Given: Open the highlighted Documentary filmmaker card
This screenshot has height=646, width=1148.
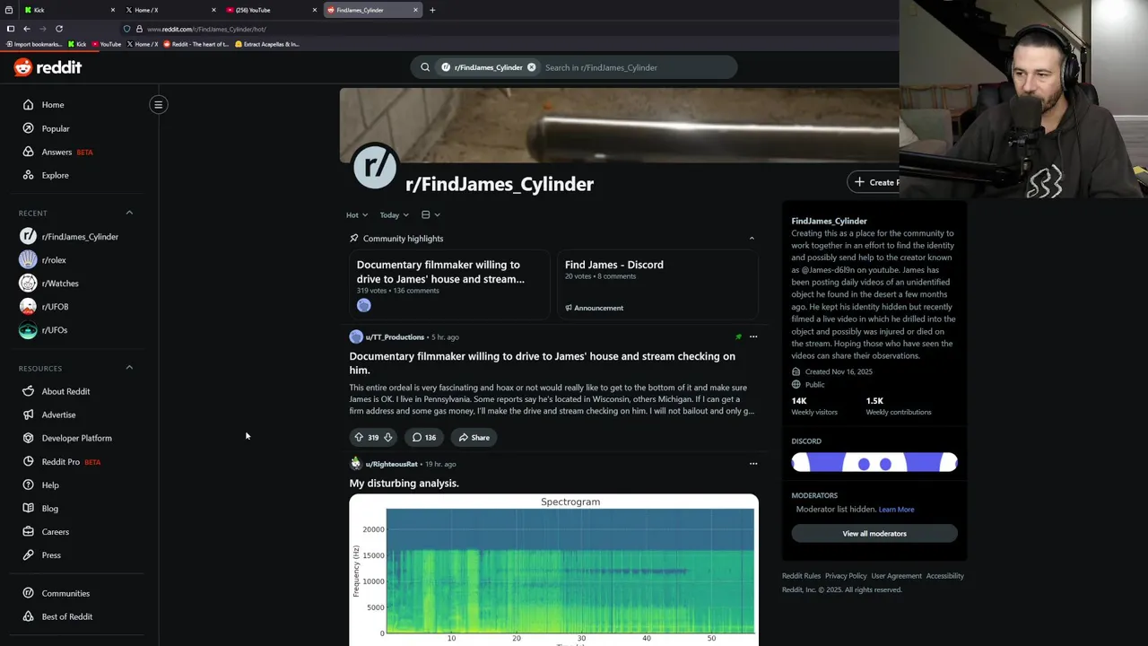Looking at the screenshot, I should coord(448,285).
